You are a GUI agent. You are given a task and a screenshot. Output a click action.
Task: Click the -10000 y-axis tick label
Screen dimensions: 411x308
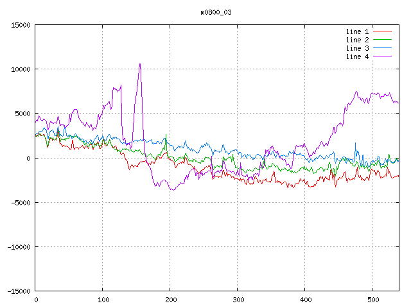coord(19,246)
